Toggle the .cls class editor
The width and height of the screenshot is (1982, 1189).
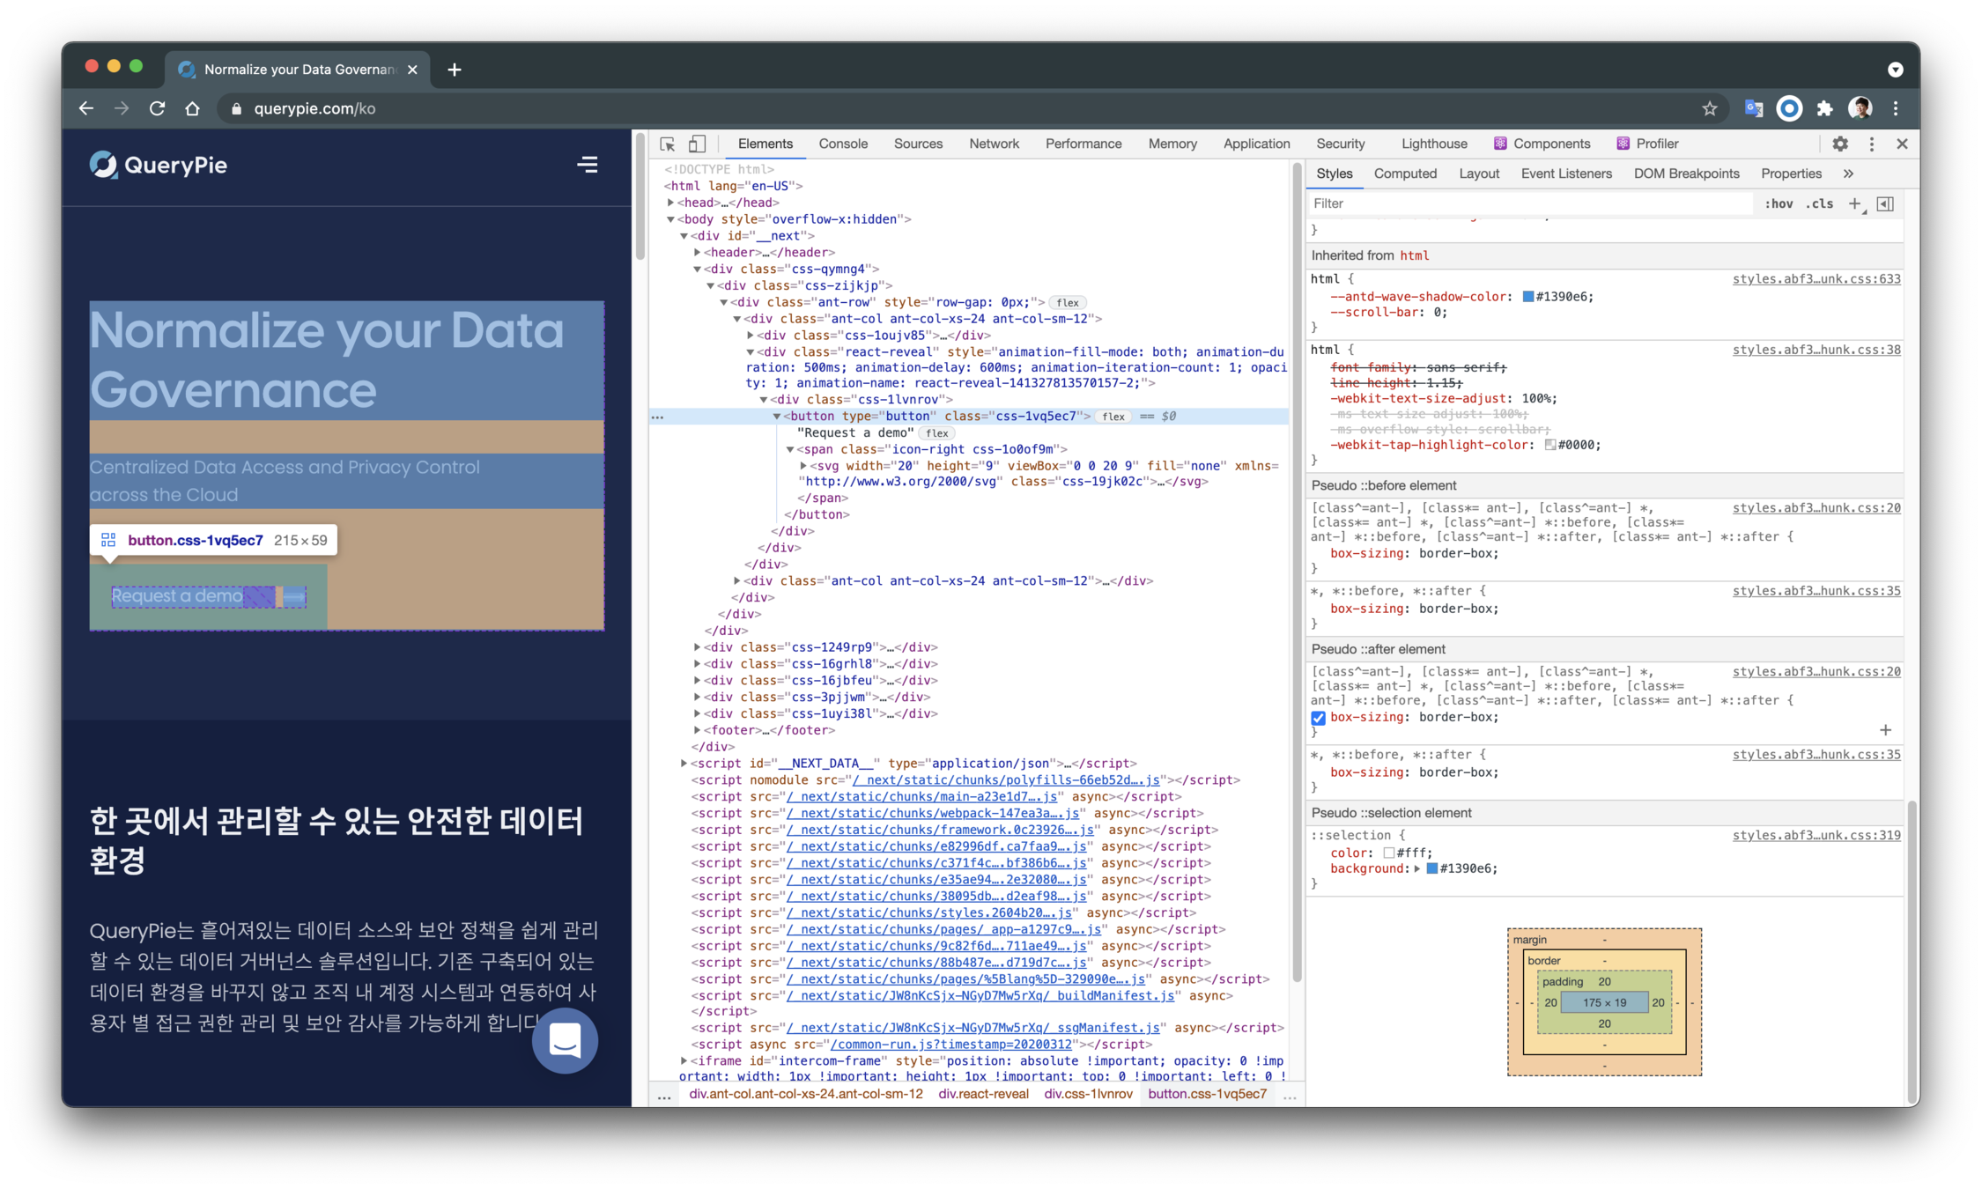pos(1820,203)
